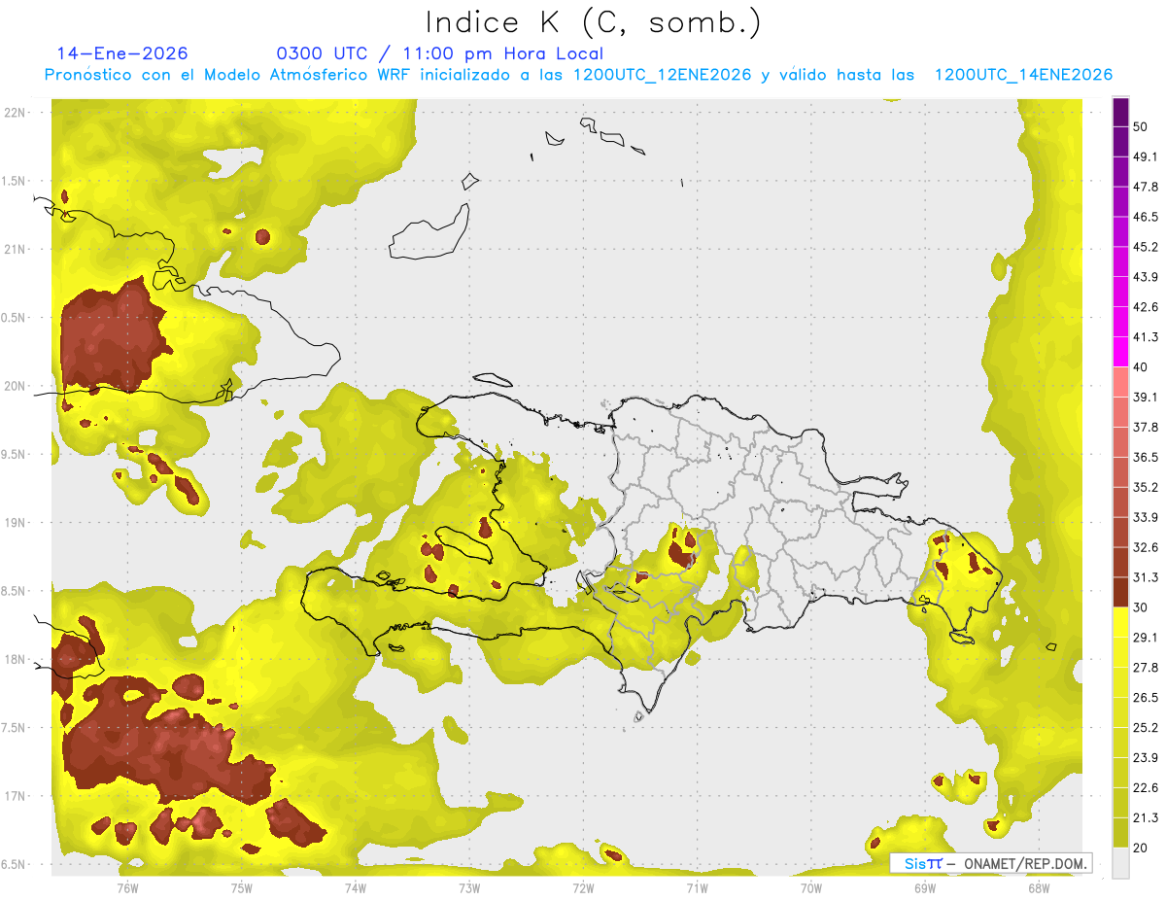Click the longitude label "69W"
Image resolution: width=1166 pixels, height=901 pixels.
click(924, 887)
